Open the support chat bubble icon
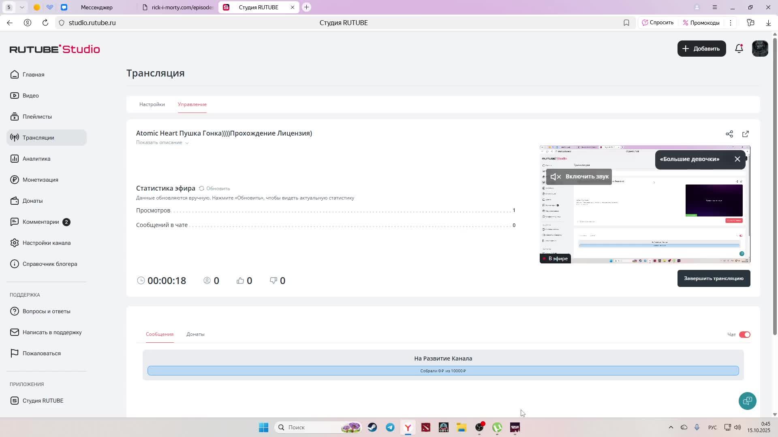The height and width of the screenshot is (437, 778). coord(747,401)
